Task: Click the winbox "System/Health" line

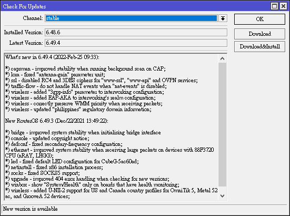Action: tap(92, 185)
